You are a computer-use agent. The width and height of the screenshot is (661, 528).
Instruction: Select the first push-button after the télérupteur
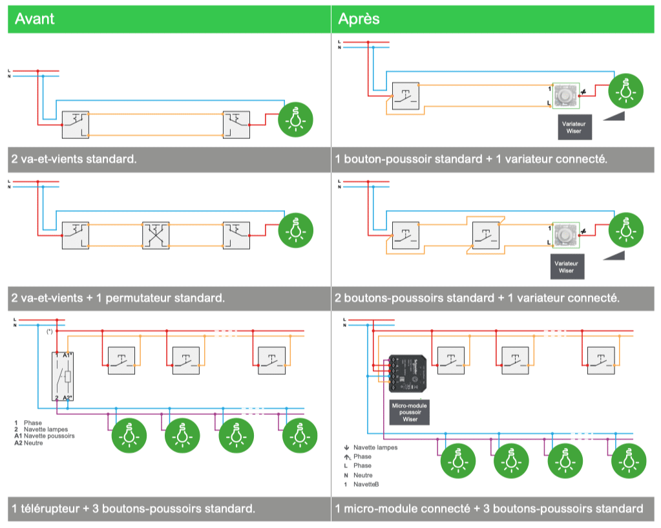click(121, 361)
